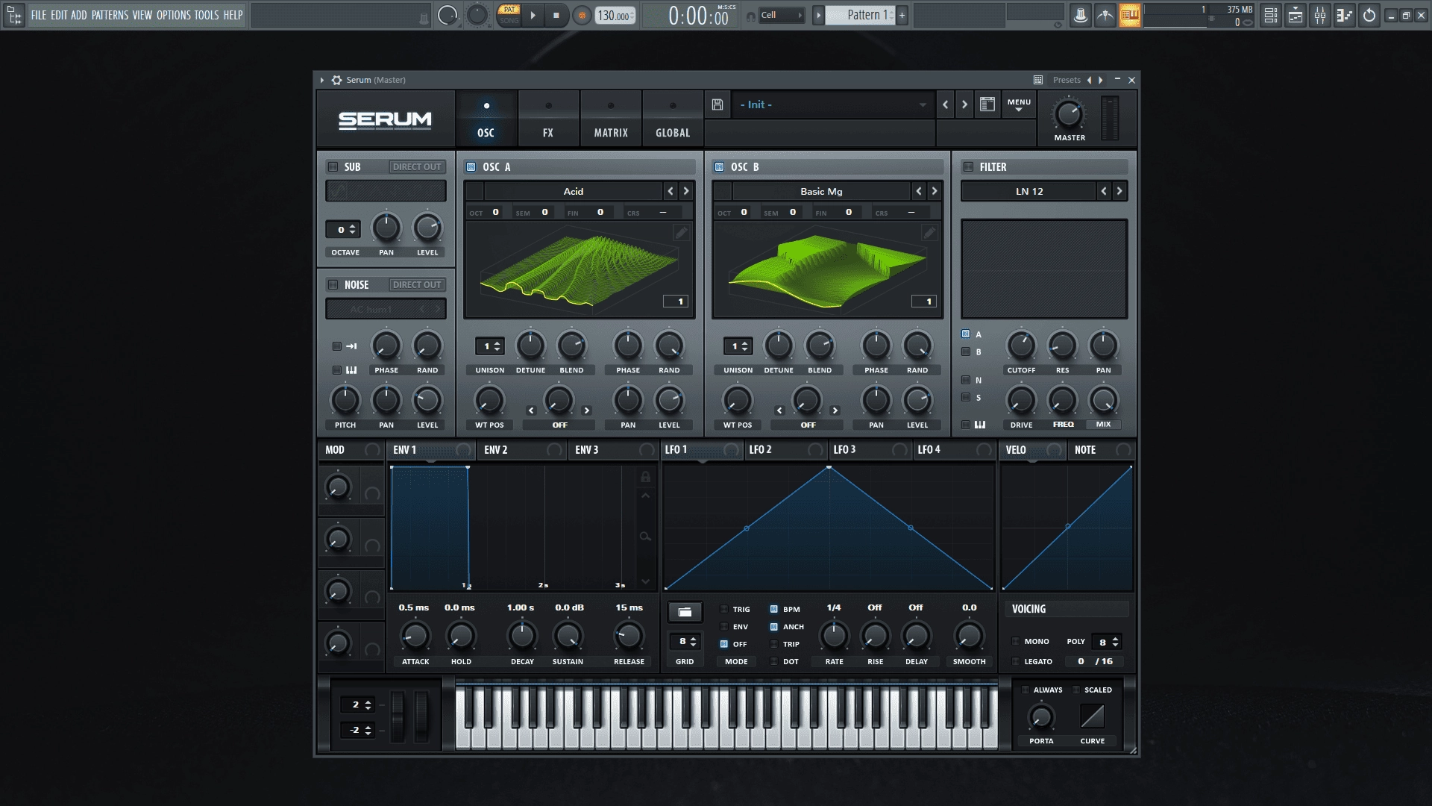Open the LN 12 filter type selector
Viewport: 1432px width, 806px height.
[1029, 191]
